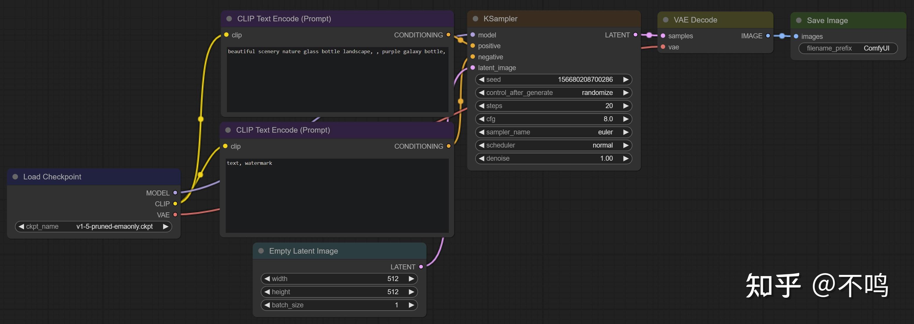Click the KSampler node collapse dot
914x324 pixels.
pos(475,19)
